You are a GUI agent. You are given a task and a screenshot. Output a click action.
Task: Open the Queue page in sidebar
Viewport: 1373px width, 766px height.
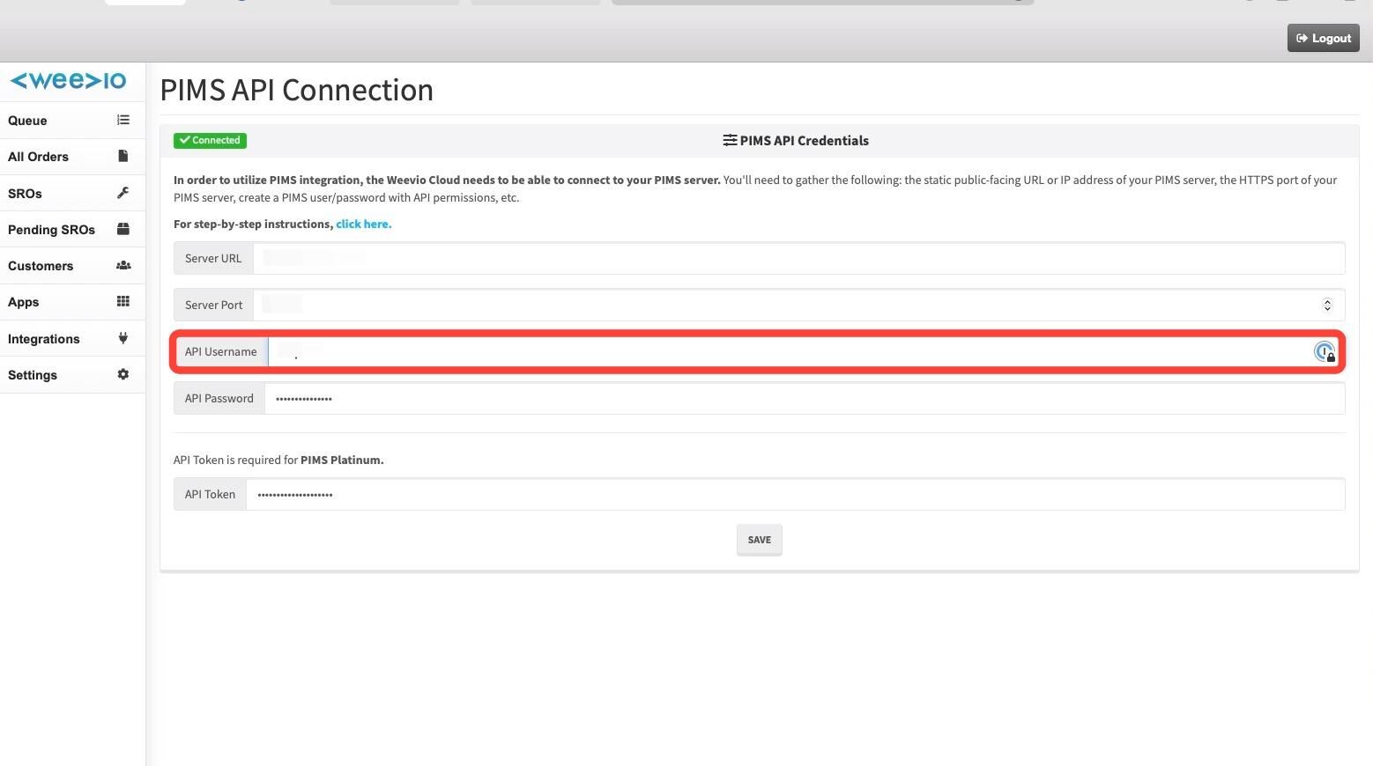(x=72, y=121)
